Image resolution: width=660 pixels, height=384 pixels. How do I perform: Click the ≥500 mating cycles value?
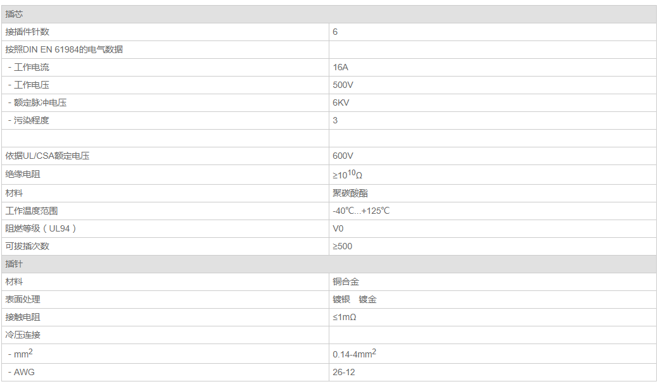tap(342, 246)
